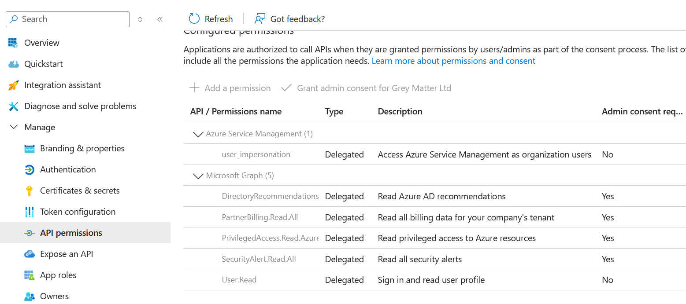
Task: Collapse the left navigation pane
Action: click(x=159, y=19)
